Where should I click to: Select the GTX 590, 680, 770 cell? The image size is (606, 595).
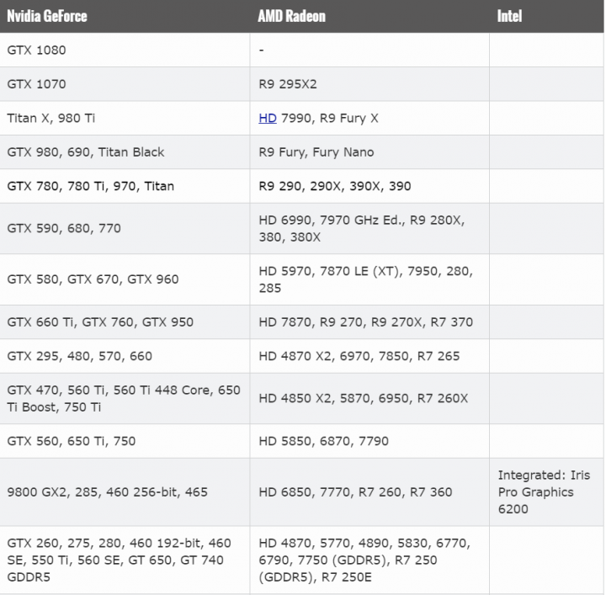coord(125,228)
